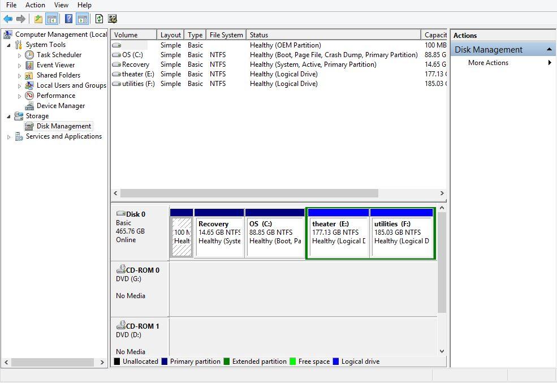Sort by the Status column header
The image size is (557, 383).
pyautogui.click(x=333, y=35)
